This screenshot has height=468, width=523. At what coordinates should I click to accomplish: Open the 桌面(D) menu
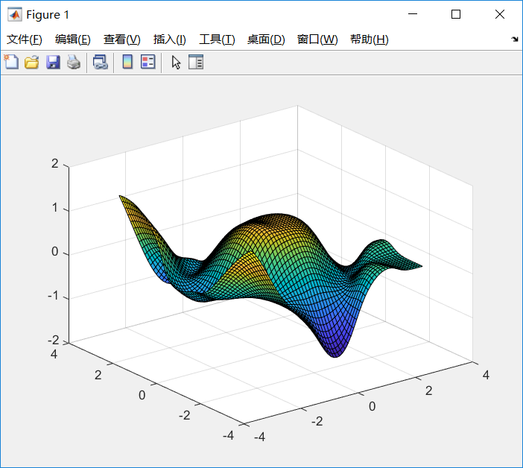tap(266, 39)
